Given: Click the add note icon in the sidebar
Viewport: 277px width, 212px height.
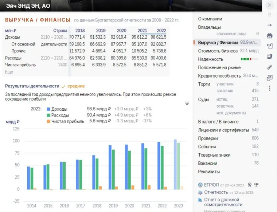Looking at the screenshot, I should 269,56.
